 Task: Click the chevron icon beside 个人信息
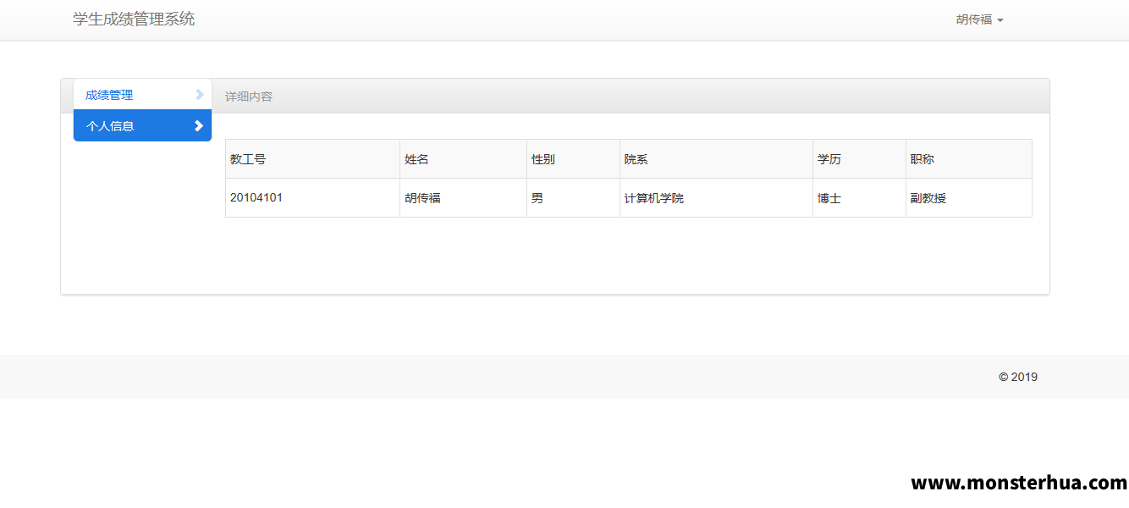click(x=199, y=126)
